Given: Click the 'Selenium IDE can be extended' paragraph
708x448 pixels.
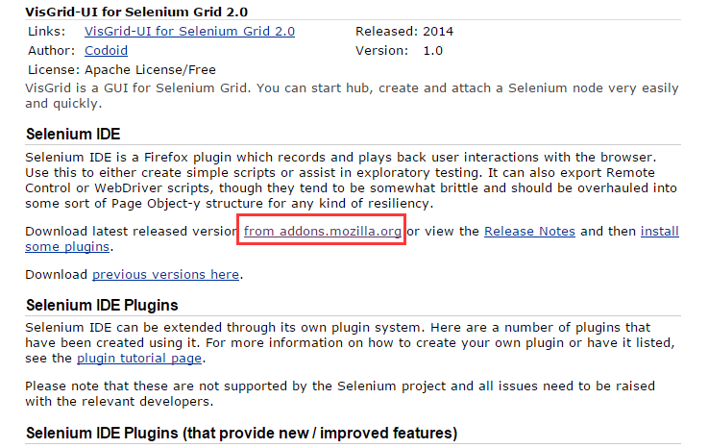Looking at the screenshot, I should pyautogui.click(x=350, y=342).
